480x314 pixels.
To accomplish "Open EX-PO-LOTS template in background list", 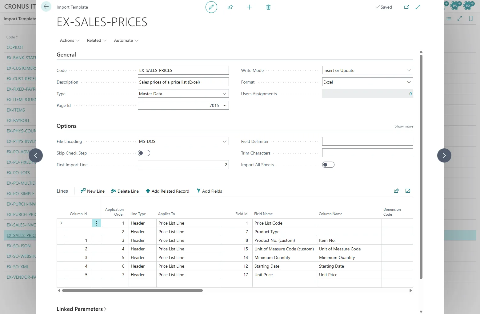I will (18, 173).
